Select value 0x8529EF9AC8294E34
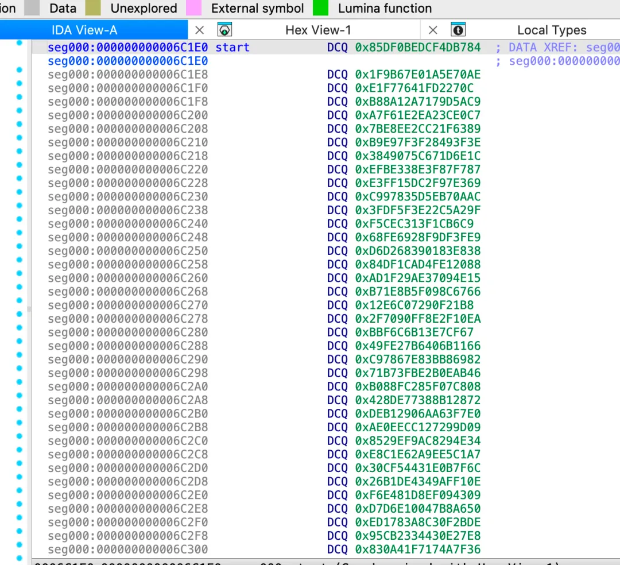 click(x=417, y=441)
